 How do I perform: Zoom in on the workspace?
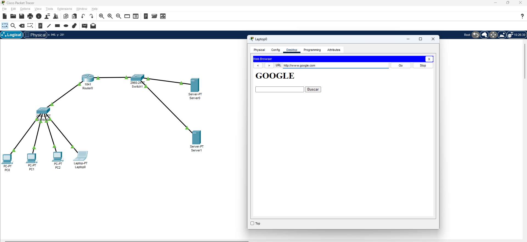(102, 16)
